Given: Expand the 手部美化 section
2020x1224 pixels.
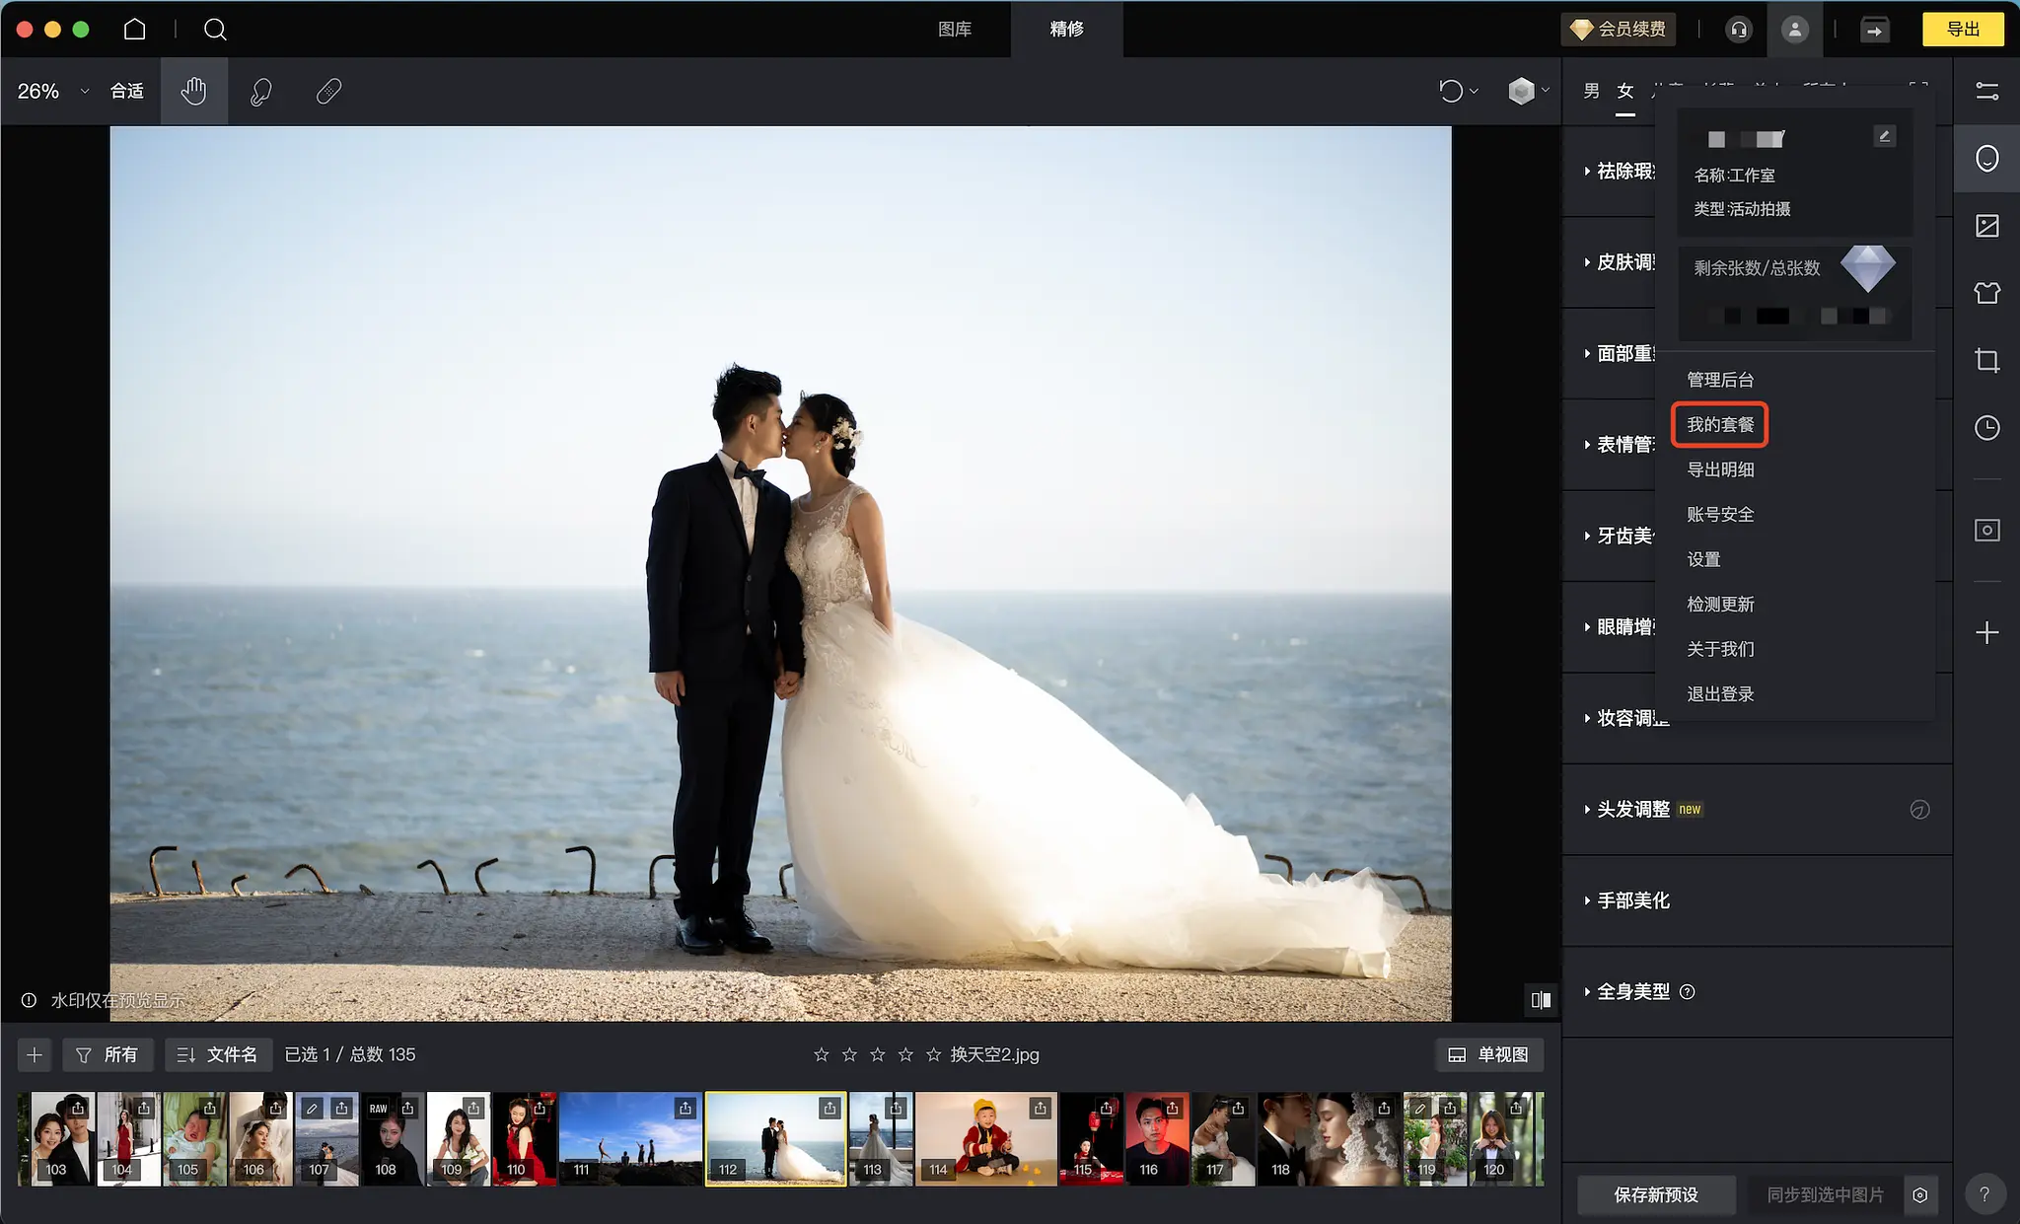Looking at the screenshot, I should point(1632,900).
